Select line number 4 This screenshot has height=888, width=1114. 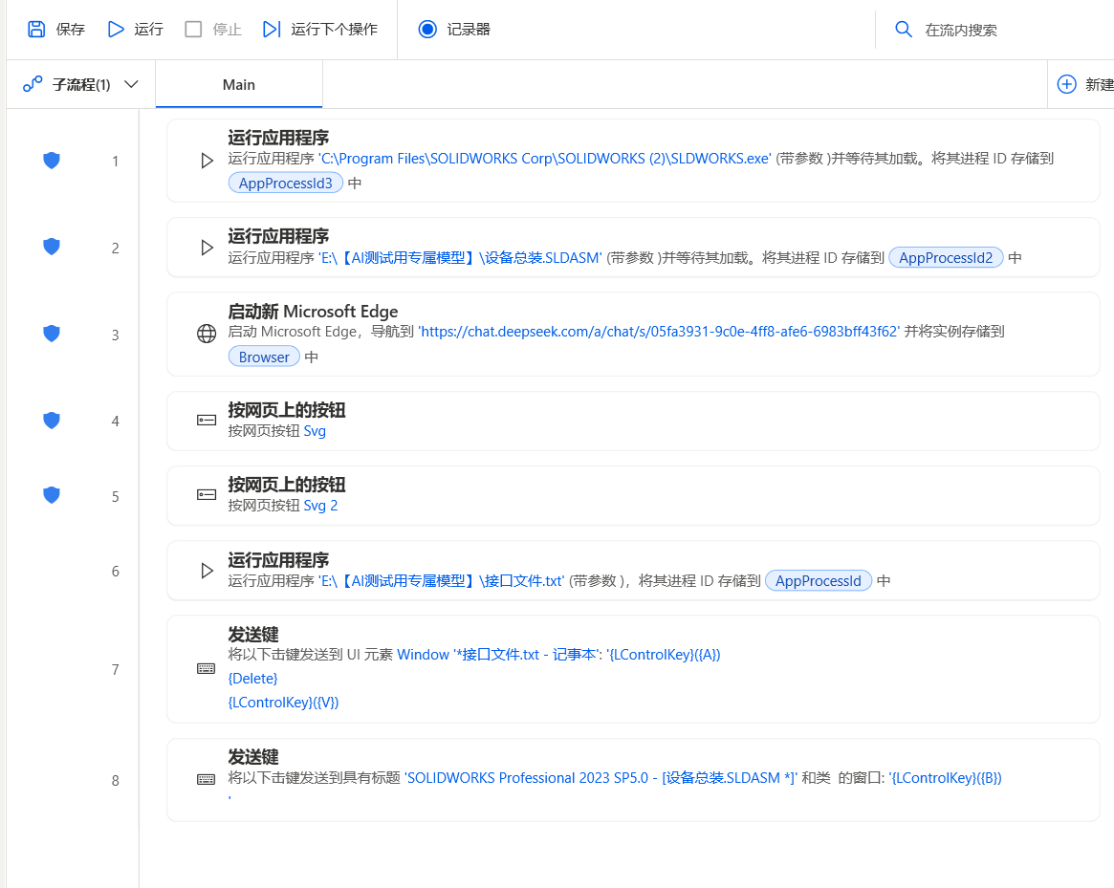115,422
